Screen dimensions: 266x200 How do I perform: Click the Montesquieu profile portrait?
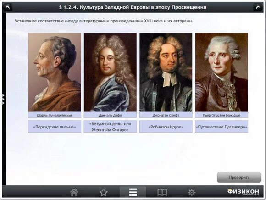[55, 72]
